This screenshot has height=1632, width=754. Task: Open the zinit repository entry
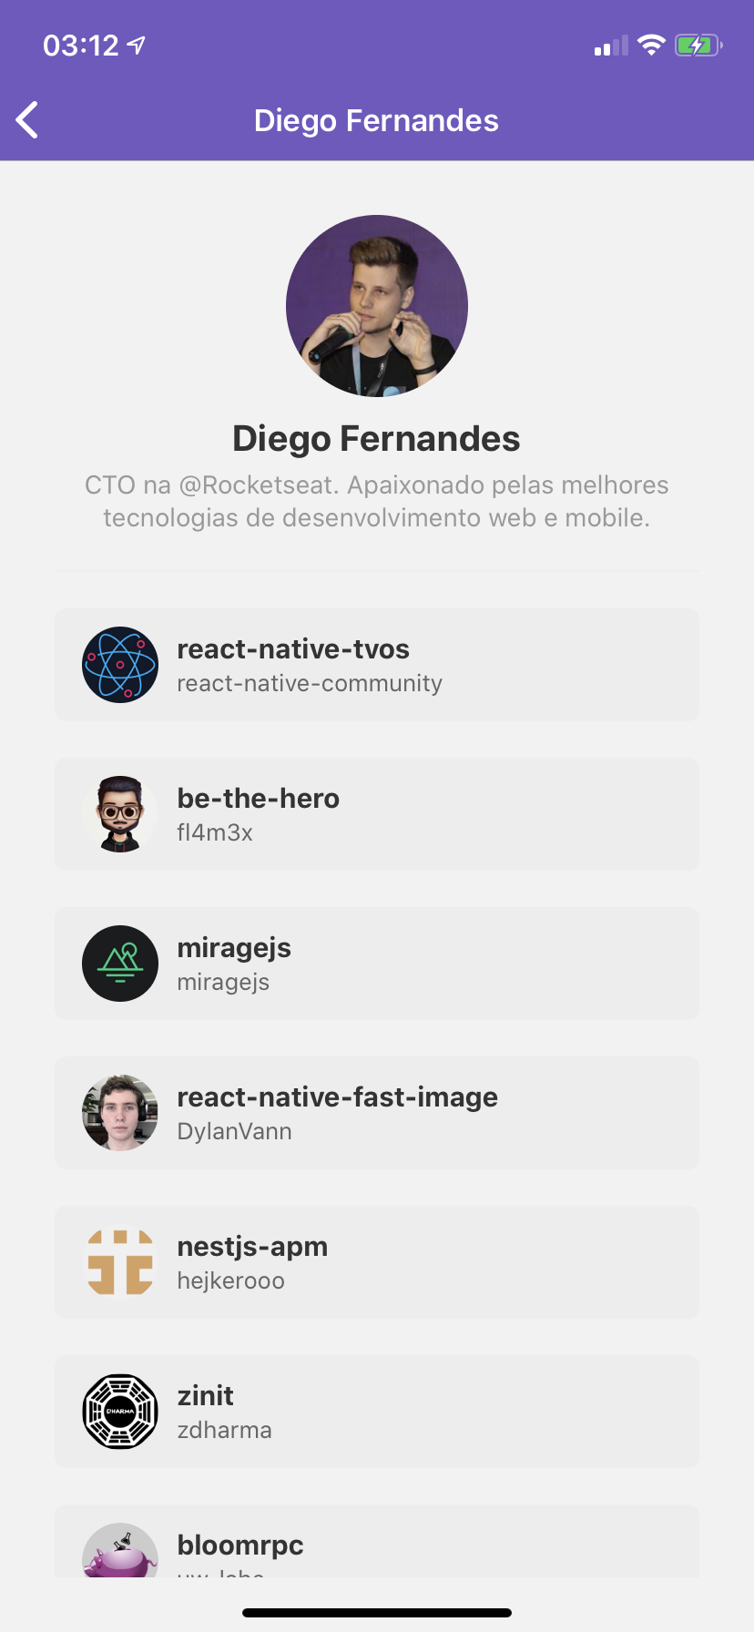(377, 1412)
